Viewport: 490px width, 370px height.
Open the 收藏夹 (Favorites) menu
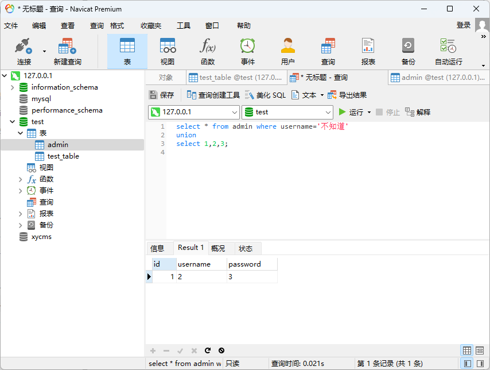[151, 26]
